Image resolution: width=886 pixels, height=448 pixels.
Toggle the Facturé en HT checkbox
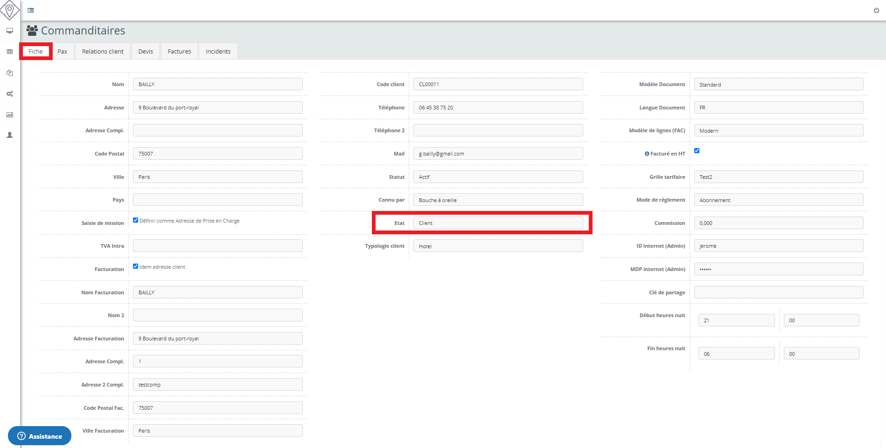click(x=697, y=151)
